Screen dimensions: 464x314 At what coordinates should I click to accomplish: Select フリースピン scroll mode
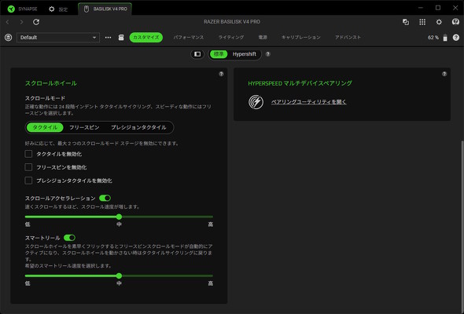84,127
